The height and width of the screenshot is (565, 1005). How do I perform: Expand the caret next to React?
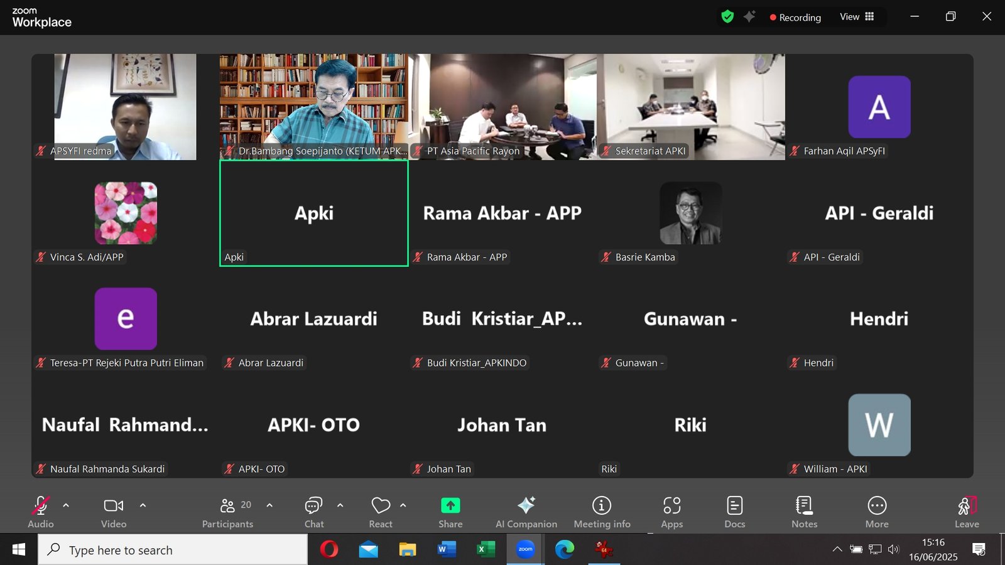point(403,505)
